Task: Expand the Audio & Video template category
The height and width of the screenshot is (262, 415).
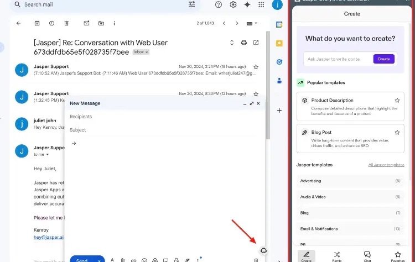Action: pos(350,197)
